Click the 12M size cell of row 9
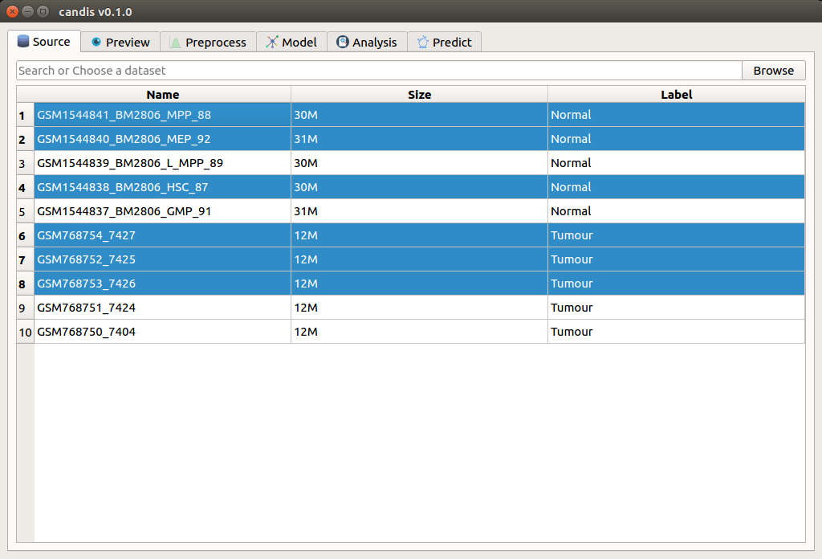 tap(419, 308)
